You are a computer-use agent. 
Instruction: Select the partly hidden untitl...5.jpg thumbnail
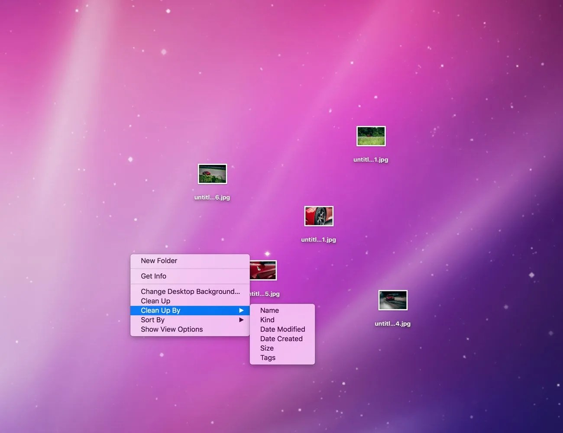click(263, 270)
